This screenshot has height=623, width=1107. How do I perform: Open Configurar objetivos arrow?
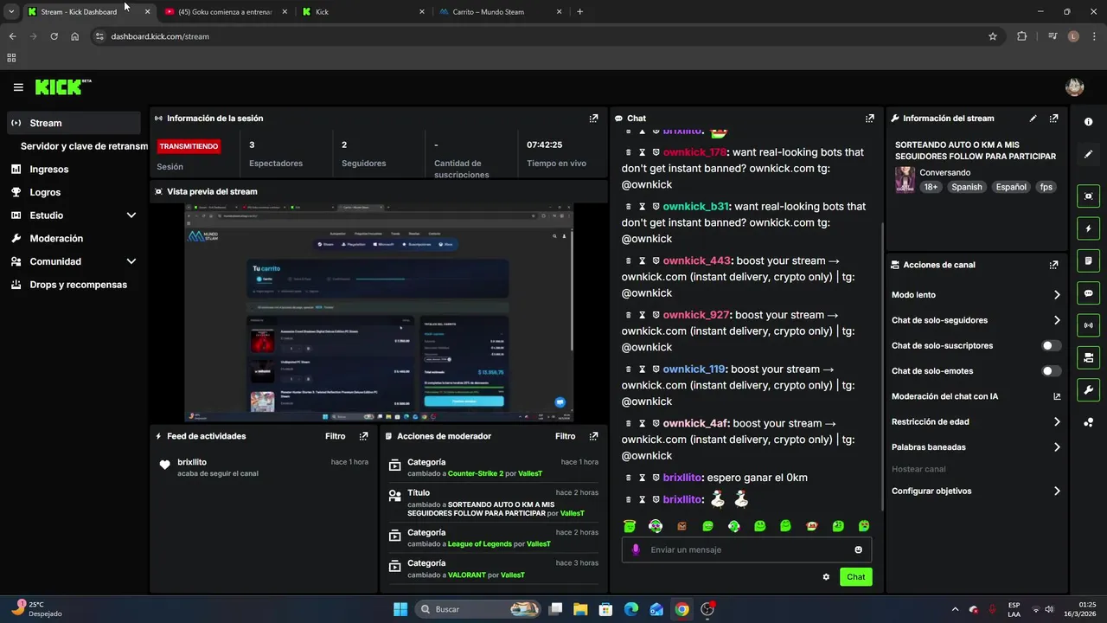(1057, 491)
